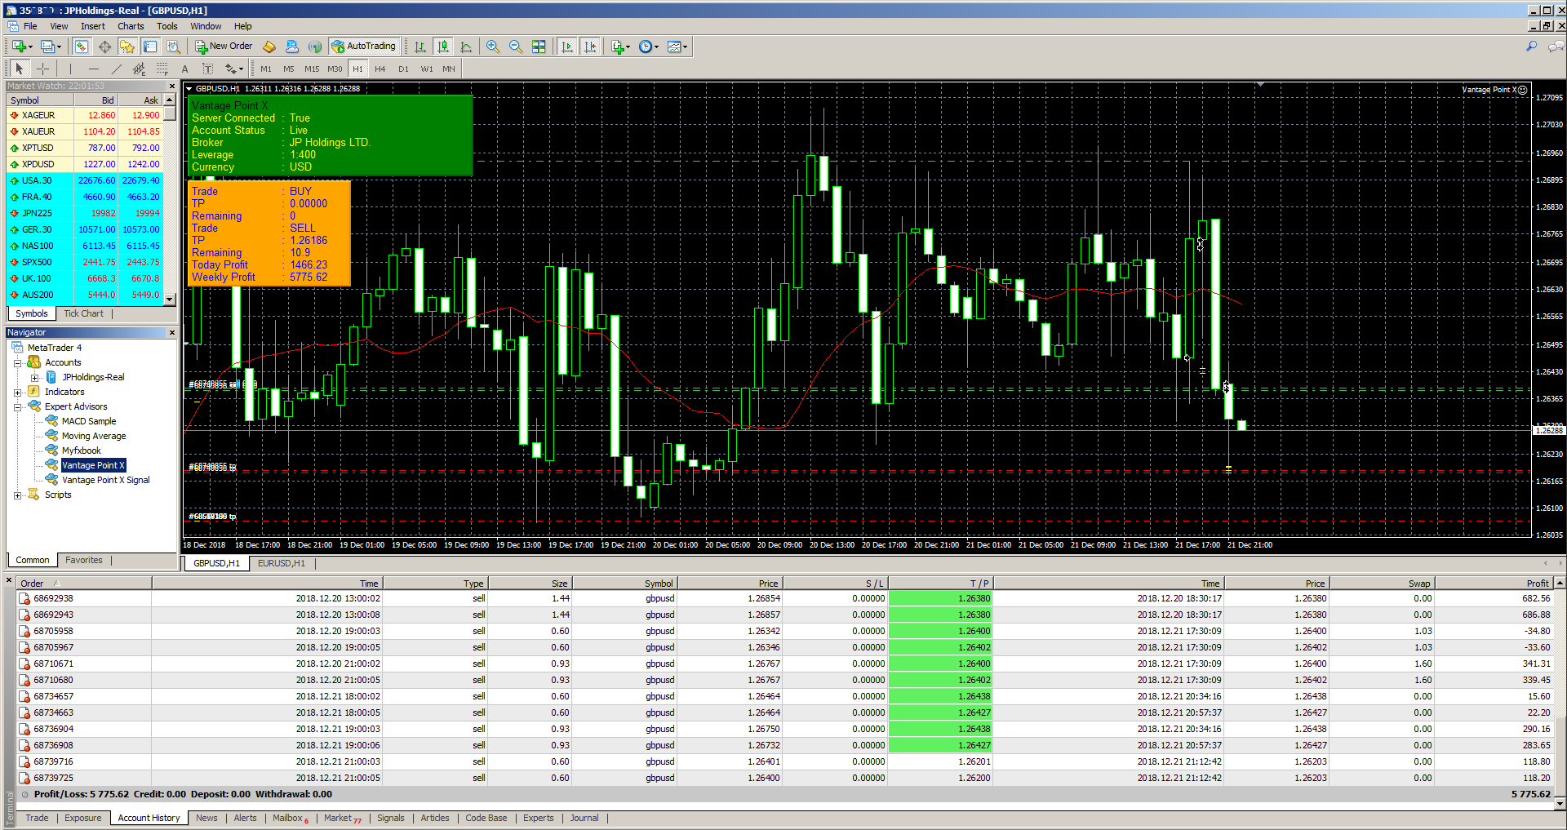This screenshot has height=830, width=1567.
Task: Open the Templates dropdown arrow
Action: coord(685,47)
